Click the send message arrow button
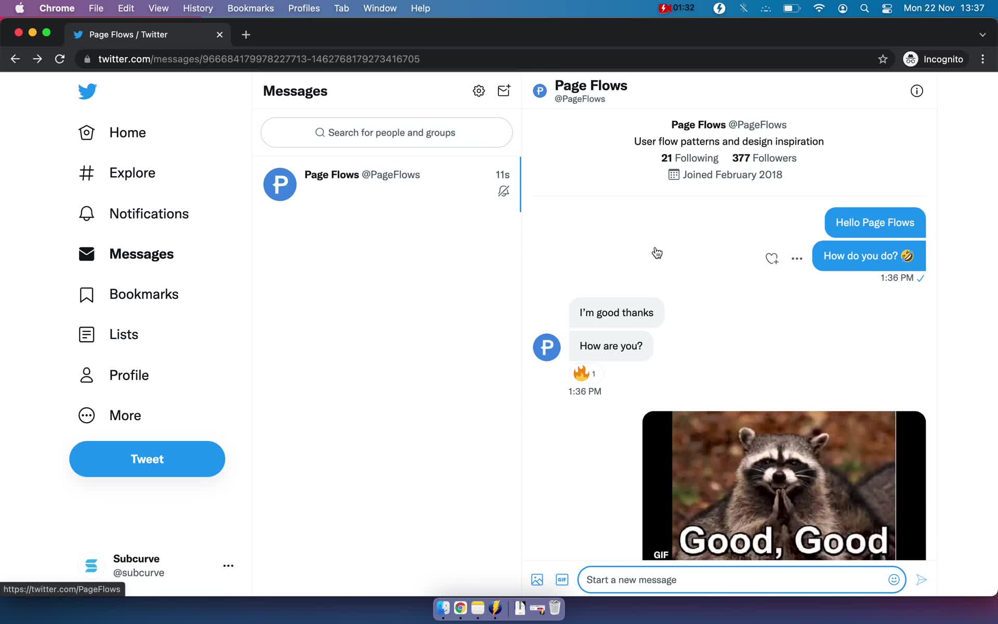Viewport: 998px width, 624px height. click(x=922, y=579)
